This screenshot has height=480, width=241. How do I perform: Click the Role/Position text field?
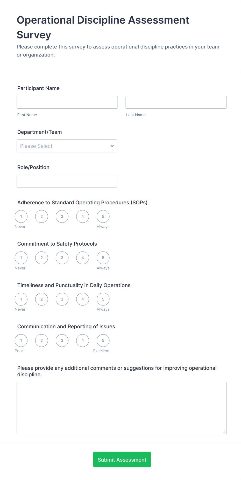click(67, 181)
